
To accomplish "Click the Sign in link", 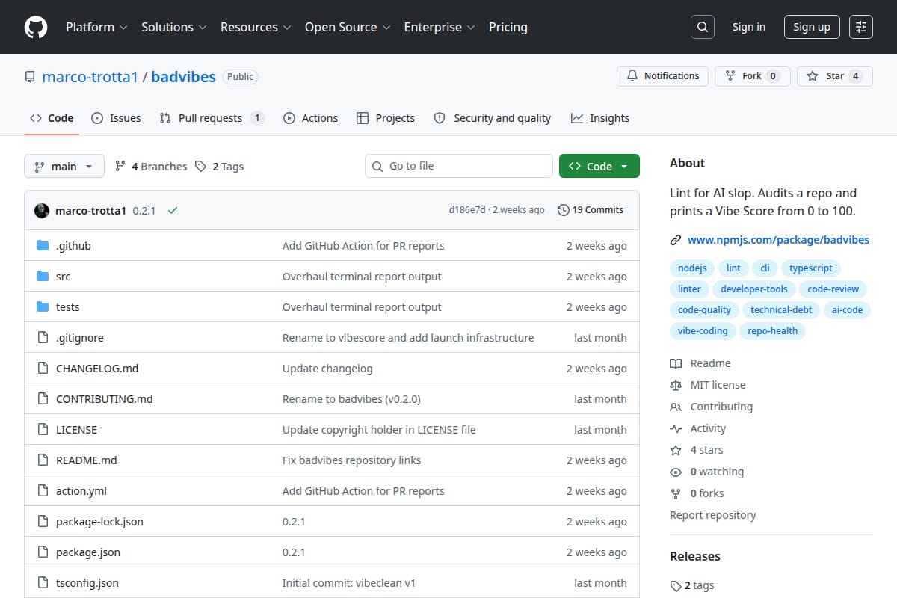I will [749, 27].
